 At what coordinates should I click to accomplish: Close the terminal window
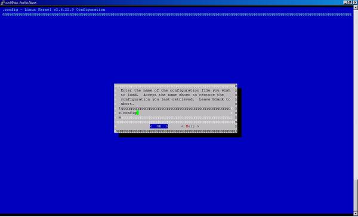354,2
